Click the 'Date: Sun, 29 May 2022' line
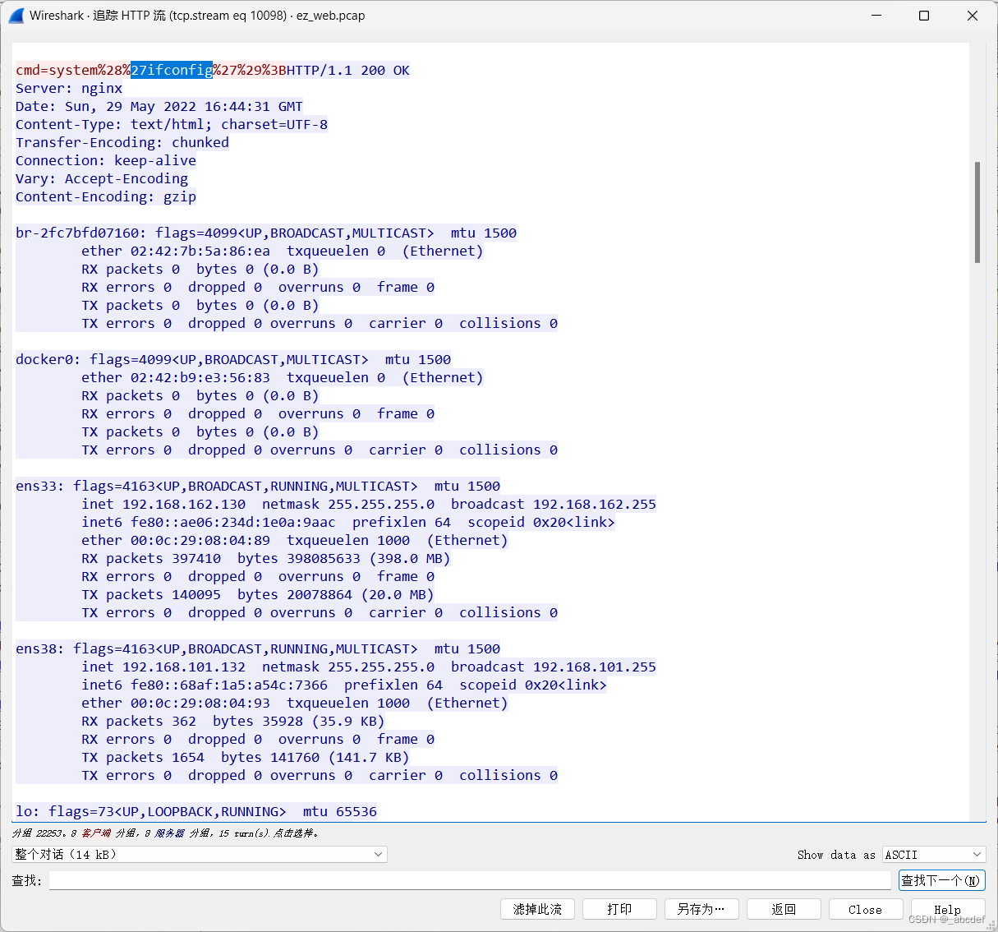The width and height of the screenshot is (998, 932). [159, 106]
